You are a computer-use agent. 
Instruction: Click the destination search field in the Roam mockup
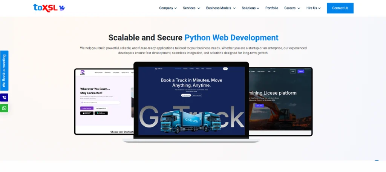(x=100, y=103)
